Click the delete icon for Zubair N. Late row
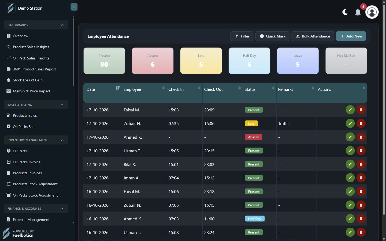The image size is (386, 241). pos(361,123)
